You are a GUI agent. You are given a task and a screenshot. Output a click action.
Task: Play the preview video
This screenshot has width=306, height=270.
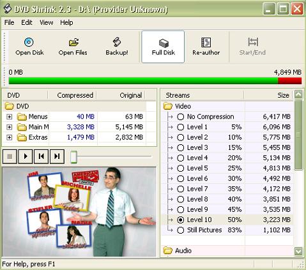[26, 156]
